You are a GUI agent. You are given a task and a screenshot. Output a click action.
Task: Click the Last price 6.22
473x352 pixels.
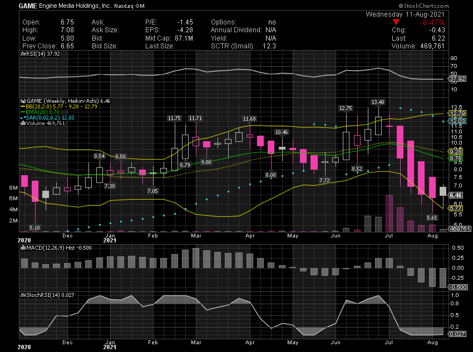tap(438, 38)
